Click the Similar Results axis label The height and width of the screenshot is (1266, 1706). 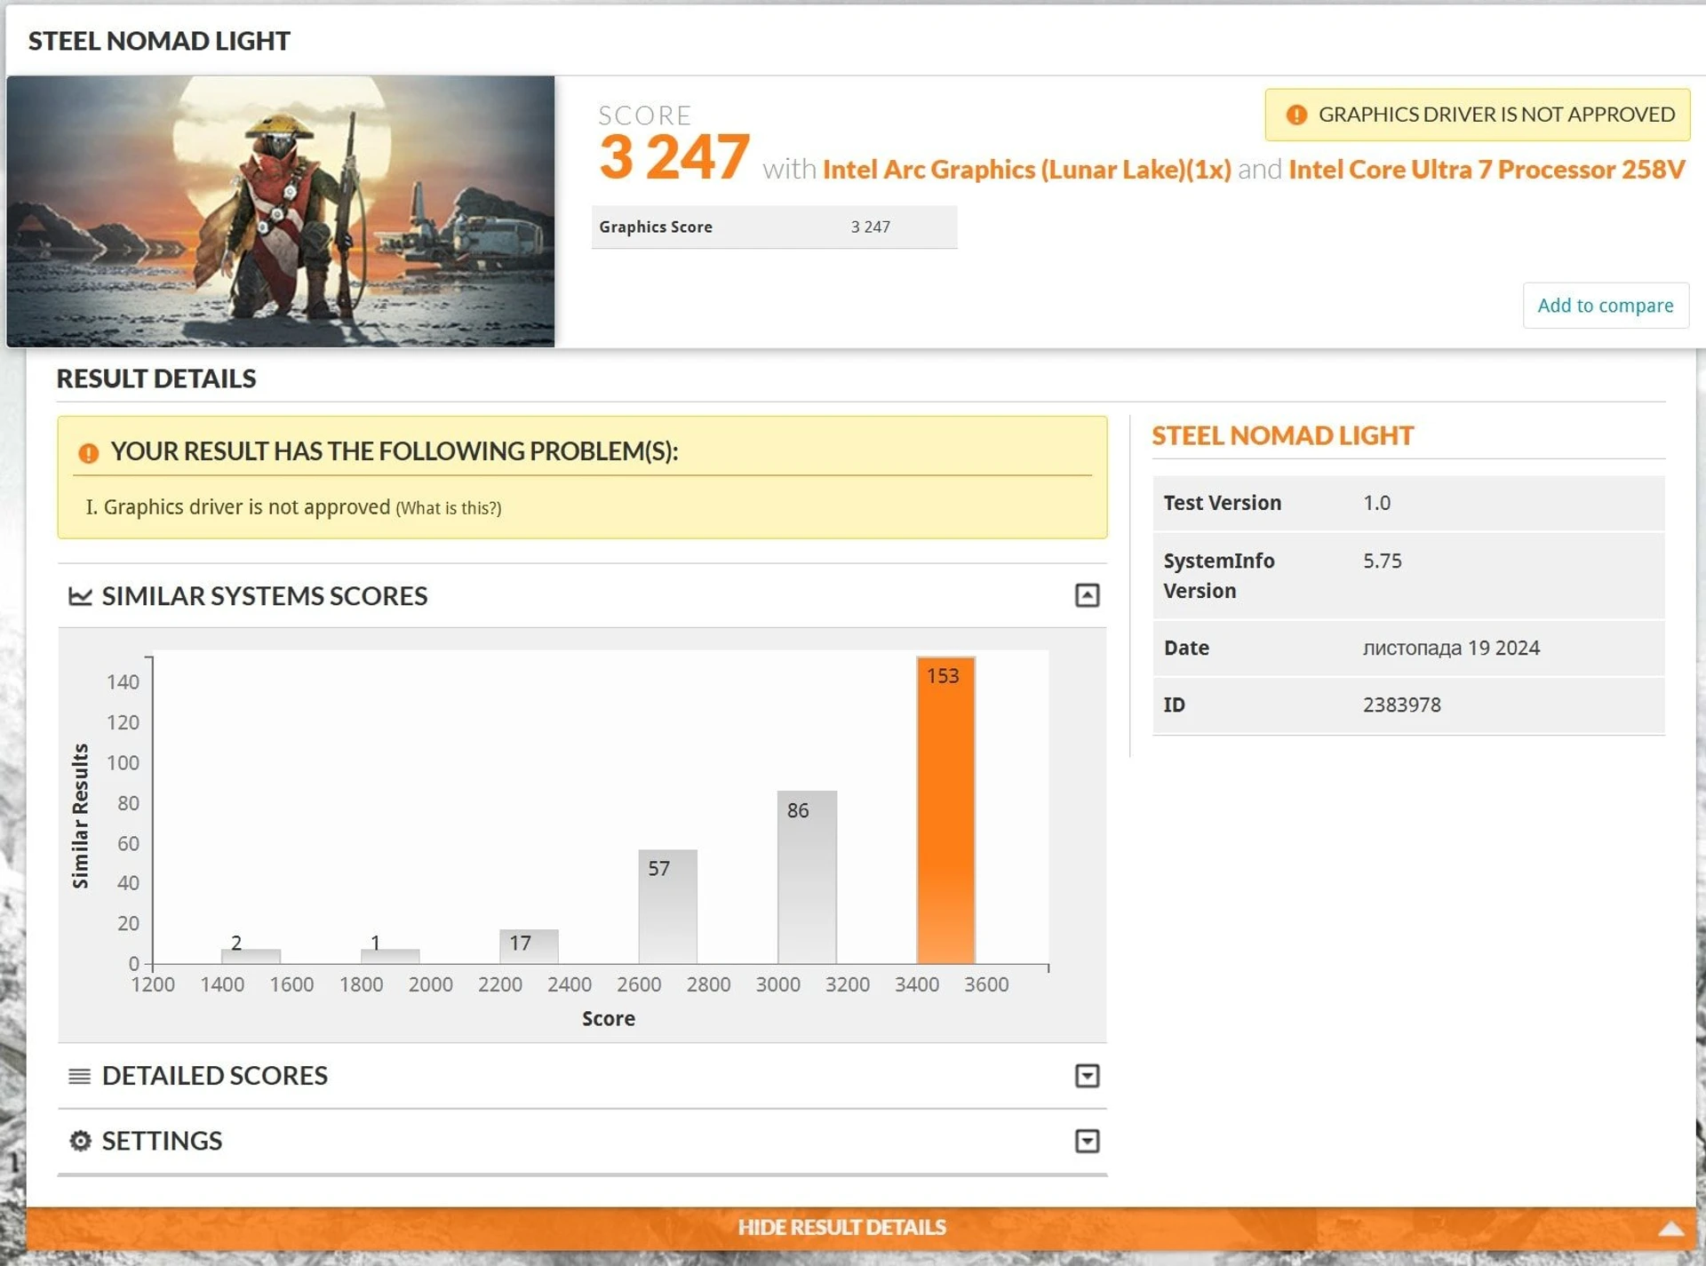pyautogui.click(x=80, y=816)
